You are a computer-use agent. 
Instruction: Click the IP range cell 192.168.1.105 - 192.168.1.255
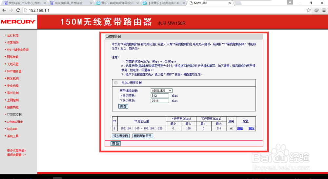point(141,129)
